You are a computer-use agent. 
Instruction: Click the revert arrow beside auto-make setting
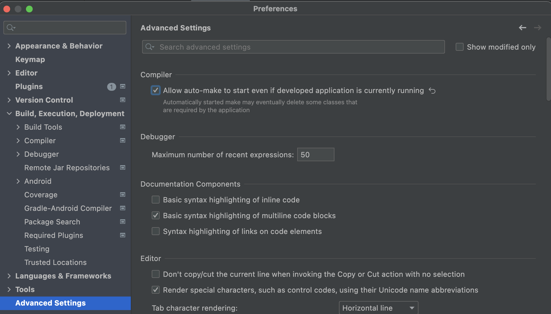tap(432, 90)
